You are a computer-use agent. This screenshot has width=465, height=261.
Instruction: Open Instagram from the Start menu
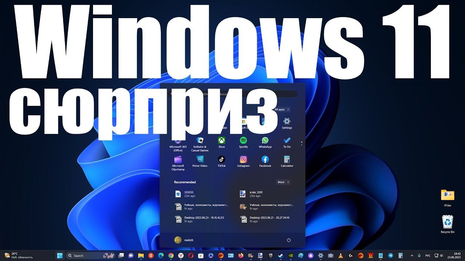point(243,161)
